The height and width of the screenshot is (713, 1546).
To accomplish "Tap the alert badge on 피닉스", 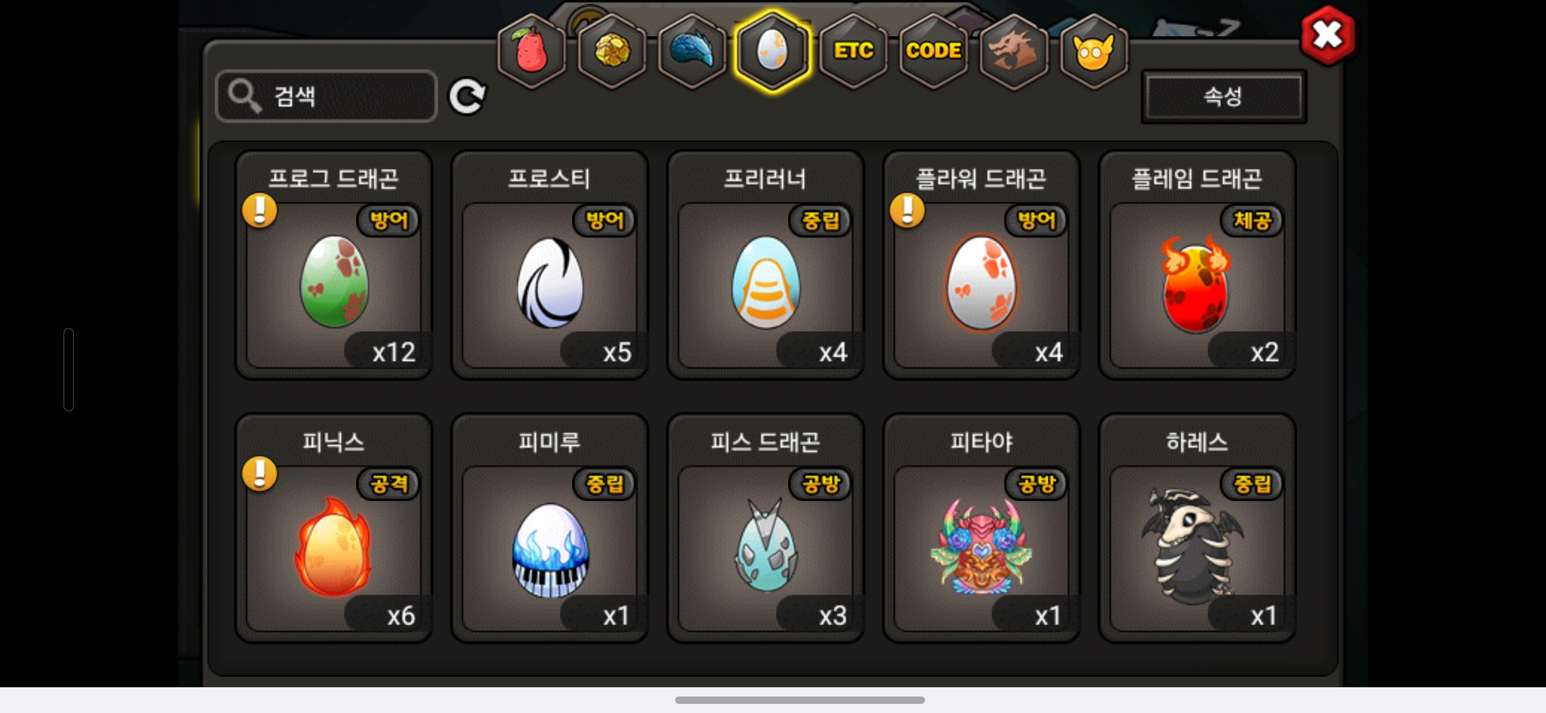I will pyautogui.click(x=260, y=474).
